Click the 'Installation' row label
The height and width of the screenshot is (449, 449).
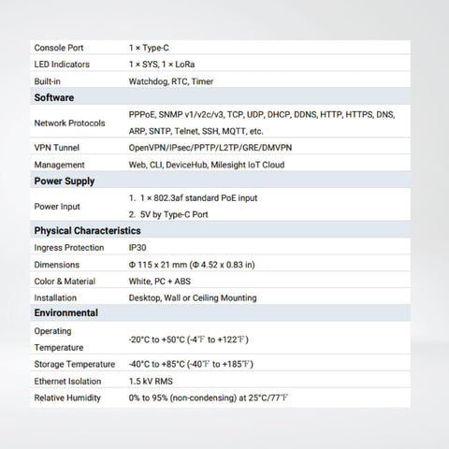coord(55,297)
